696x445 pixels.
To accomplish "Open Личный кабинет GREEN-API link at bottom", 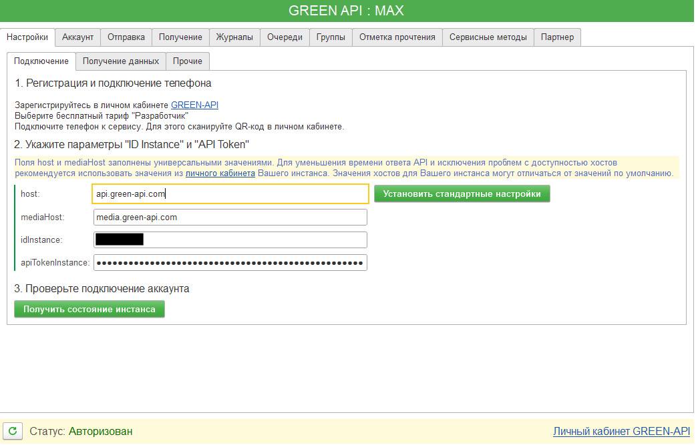I will 621,431.
